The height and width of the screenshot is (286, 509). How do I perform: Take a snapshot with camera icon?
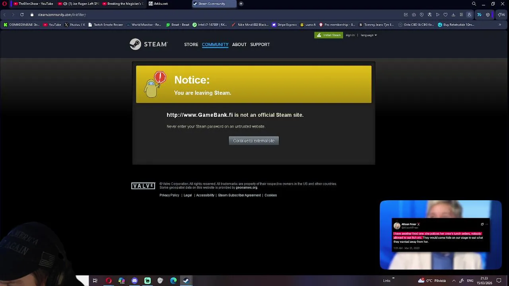(414, 15)
